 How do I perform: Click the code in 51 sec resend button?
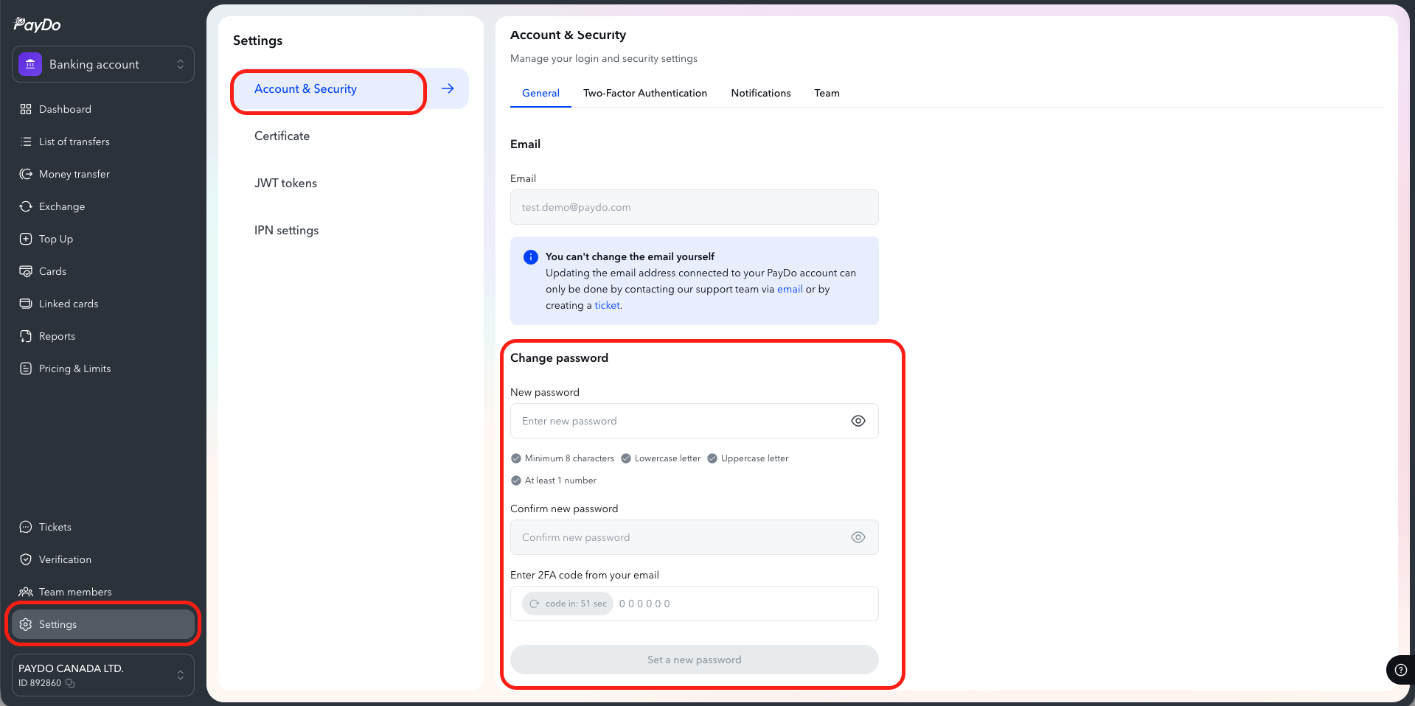(x=568, y=604)
